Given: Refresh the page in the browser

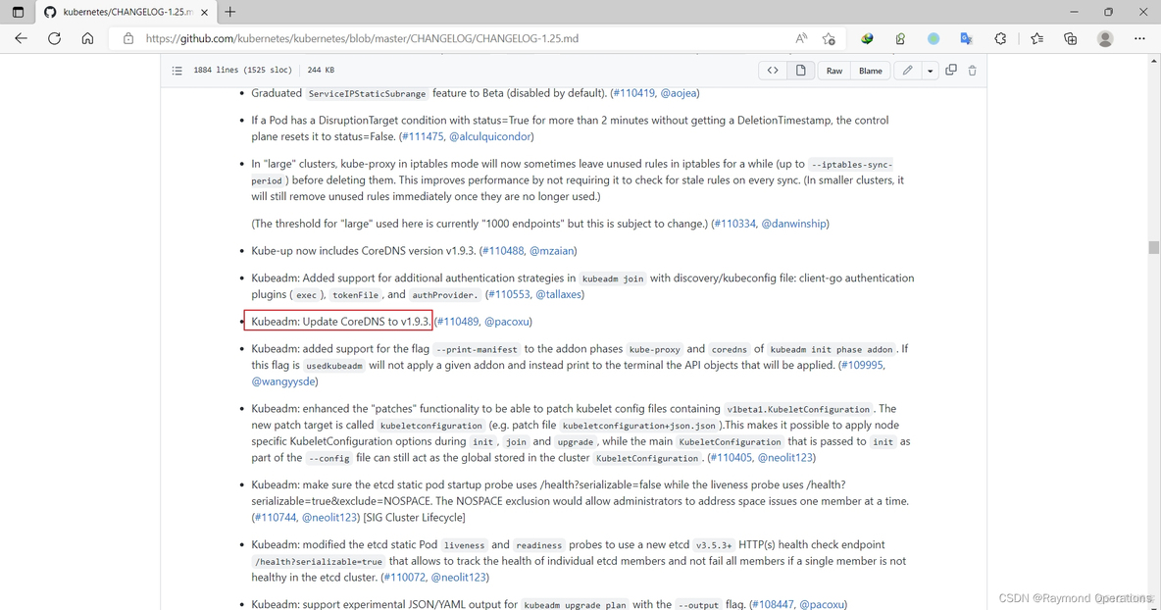Looking at the screenshot, I should click(55, 38).
